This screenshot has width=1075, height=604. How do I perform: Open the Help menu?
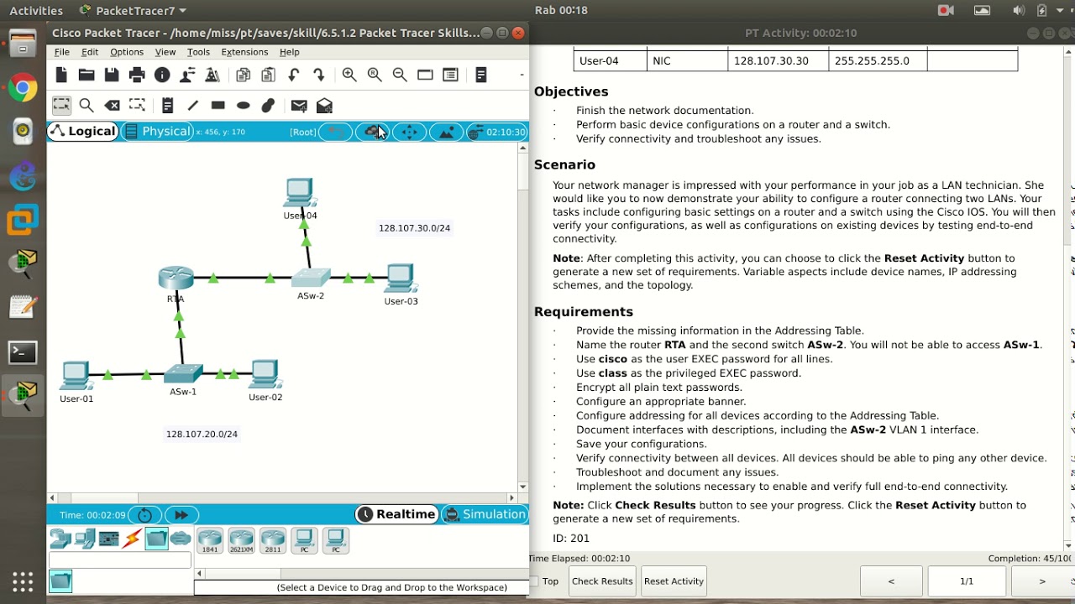pyautogui.click(x=289, y=52)
